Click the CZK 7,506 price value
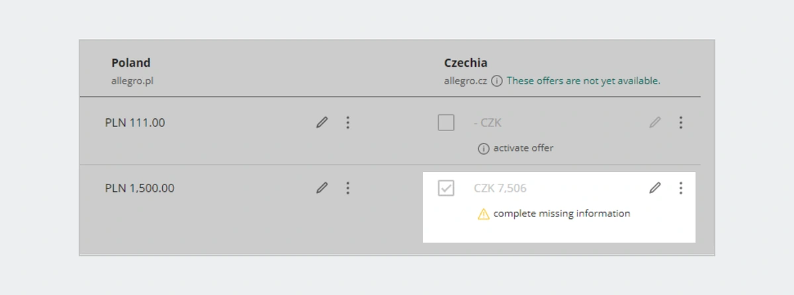Screen dimensions: 794x295 coord(500,189)
